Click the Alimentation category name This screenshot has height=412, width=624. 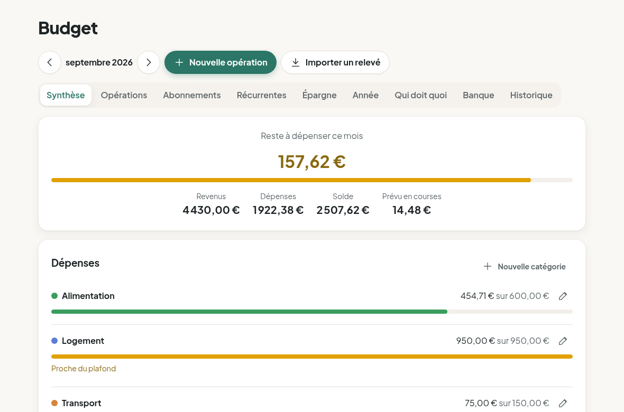88,296
